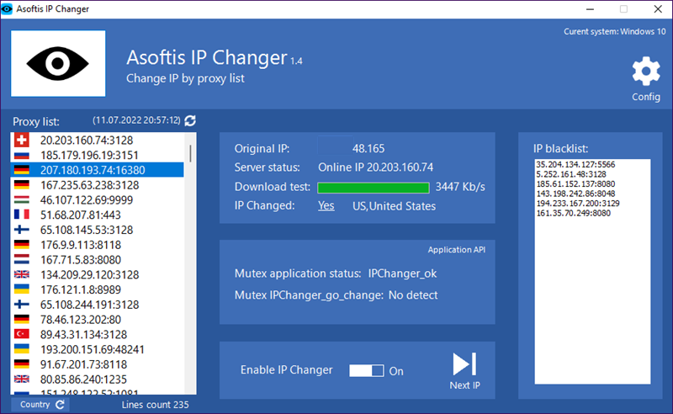This screenshot has height=414, width=673.
Task: Minimize the Asoftis IP Changer window
Action: 591,9
